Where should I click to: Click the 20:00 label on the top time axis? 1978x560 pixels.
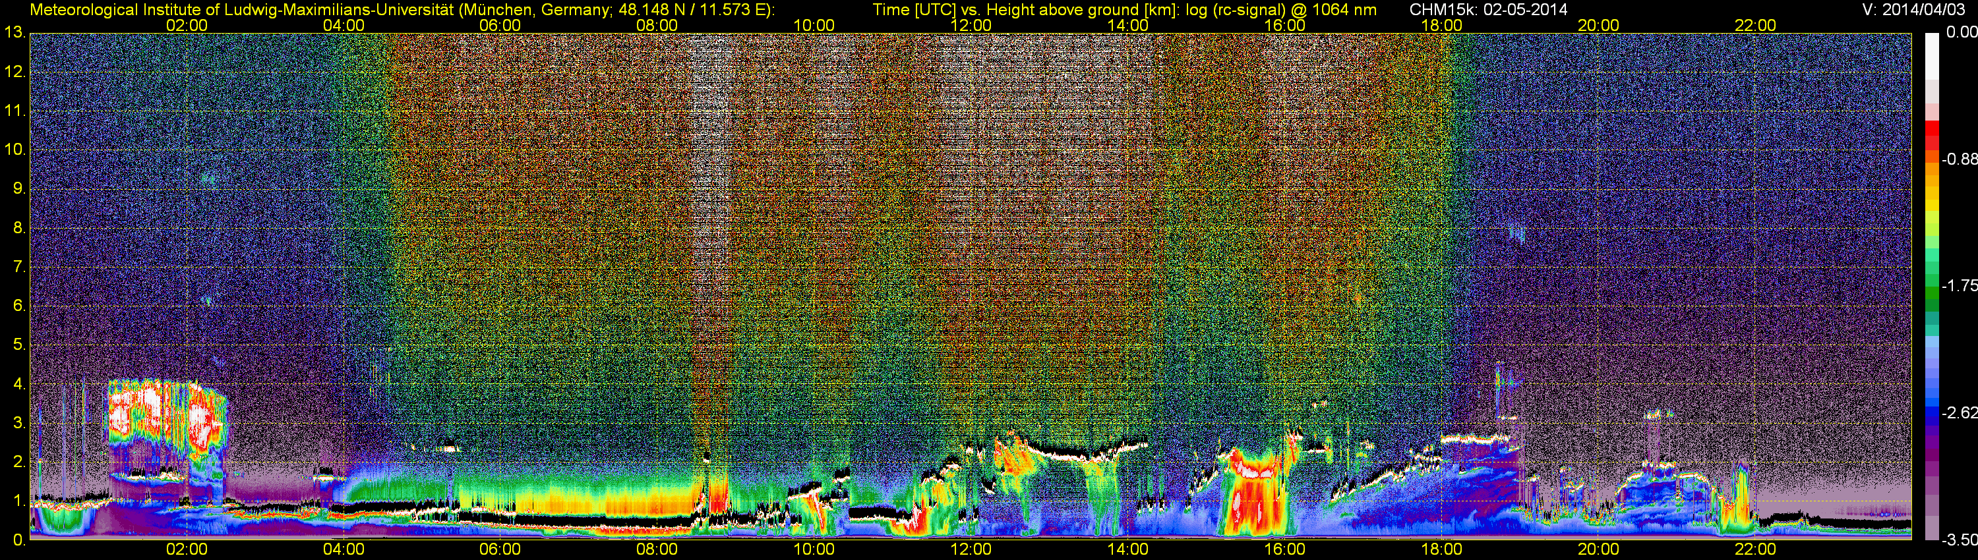pos(1599,25)
